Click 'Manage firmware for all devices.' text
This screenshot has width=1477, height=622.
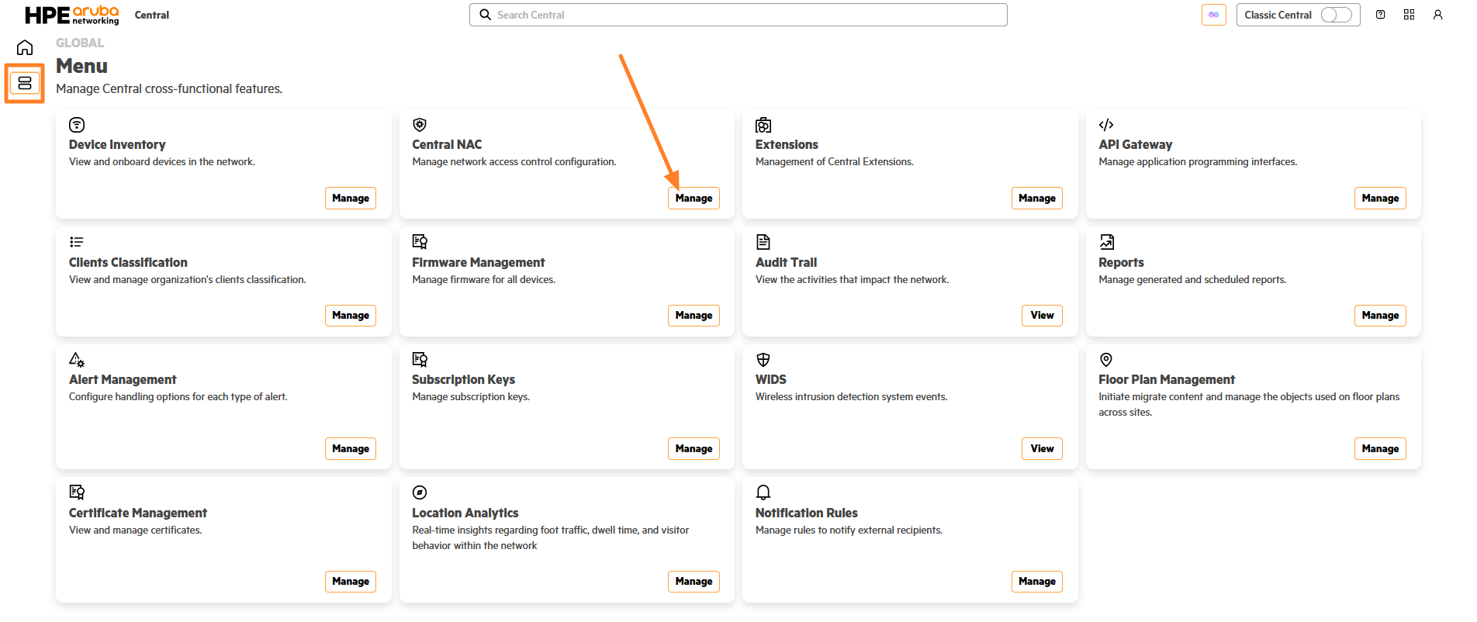point(483,280)
